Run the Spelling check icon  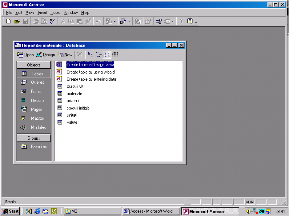point(53,21)
